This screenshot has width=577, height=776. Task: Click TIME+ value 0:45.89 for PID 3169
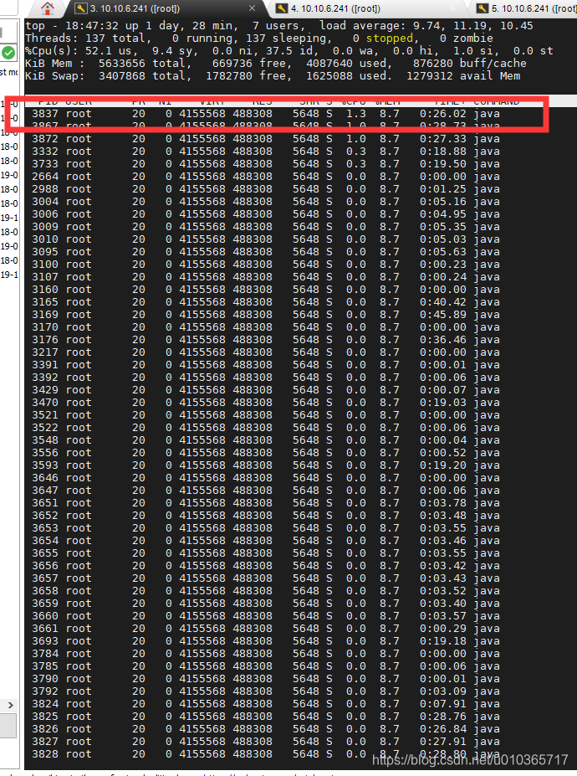point(443,315)
